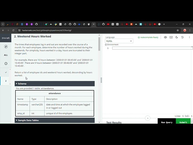Click sidebar question list up arrow
This screenshot has width=193, height=145.
click(10, 69)
